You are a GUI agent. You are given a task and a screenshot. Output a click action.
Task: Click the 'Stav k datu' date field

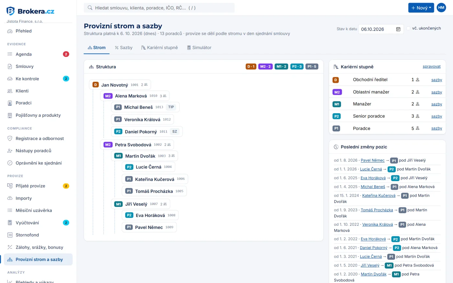pyautogui.click(x=381, y=29)
